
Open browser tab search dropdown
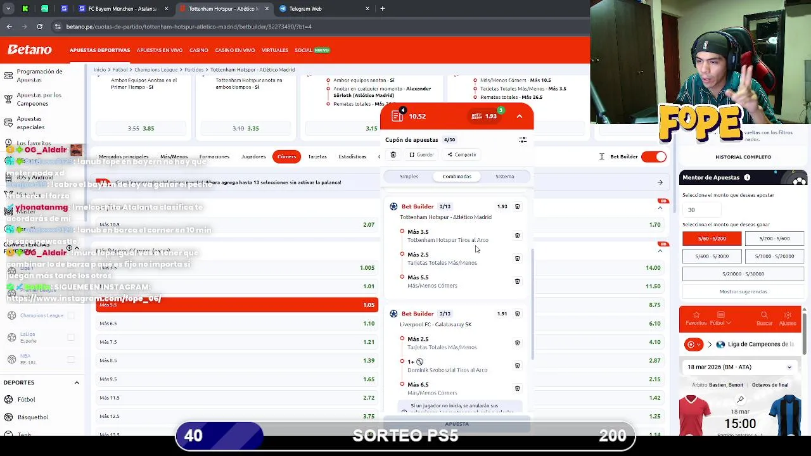point(8,9)
